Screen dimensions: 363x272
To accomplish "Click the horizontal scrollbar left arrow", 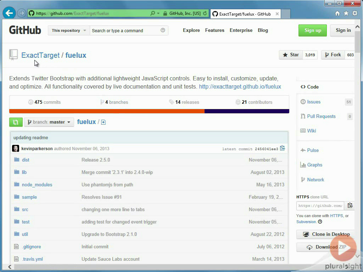I will pyautogui.click(x=10, y=267).
